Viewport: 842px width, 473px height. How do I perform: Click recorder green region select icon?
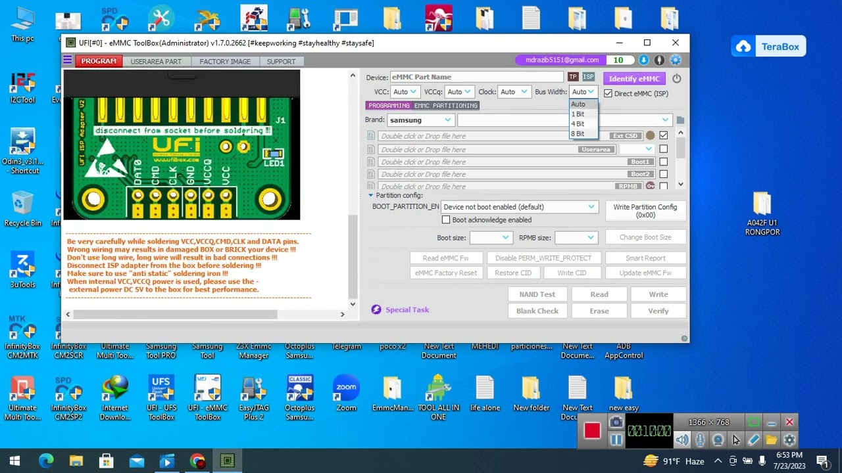click(x=753, y=422)
